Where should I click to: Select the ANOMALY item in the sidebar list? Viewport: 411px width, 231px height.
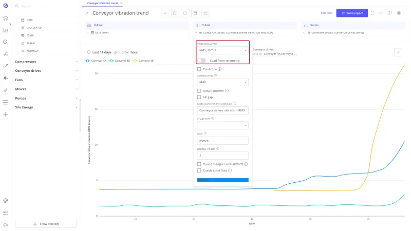pyautogui.click(x=32, y=51)
